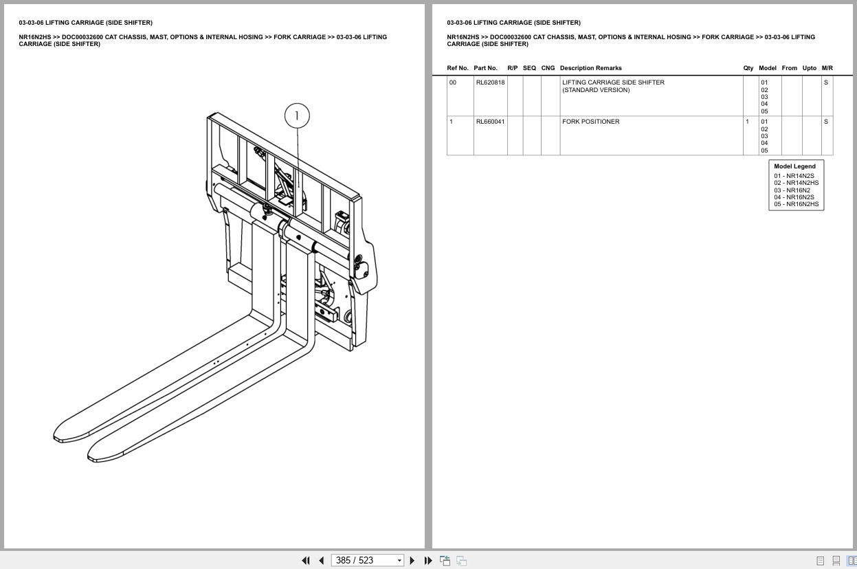
Task: Click legend entry 03 - NR16N2
Action: click(792, 190)
